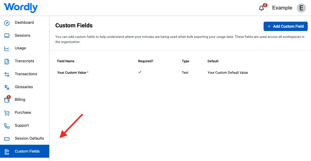The image size is (311, 161).
Task: Click the Default column header
Action: tap(213, 61)
